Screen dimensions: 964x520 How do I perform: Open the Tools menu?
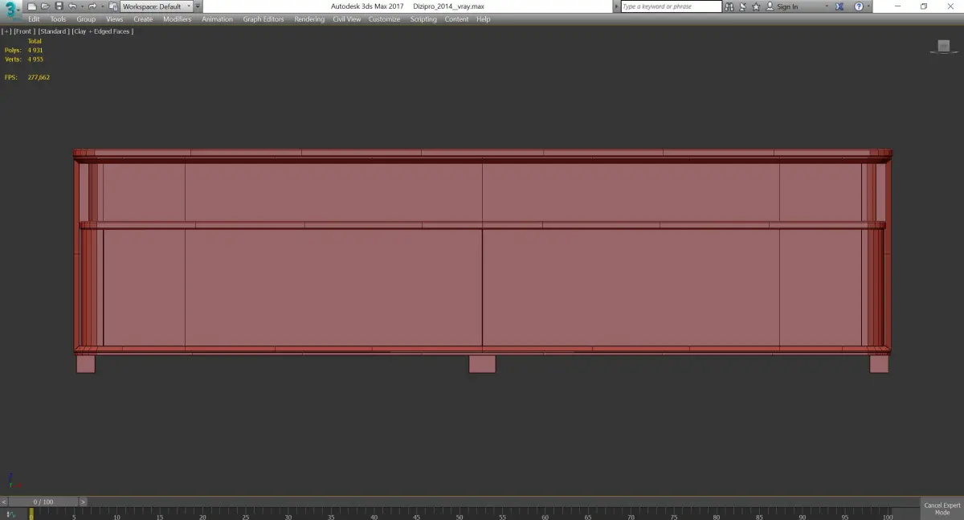pyautogui.click(x=59, y=19)
